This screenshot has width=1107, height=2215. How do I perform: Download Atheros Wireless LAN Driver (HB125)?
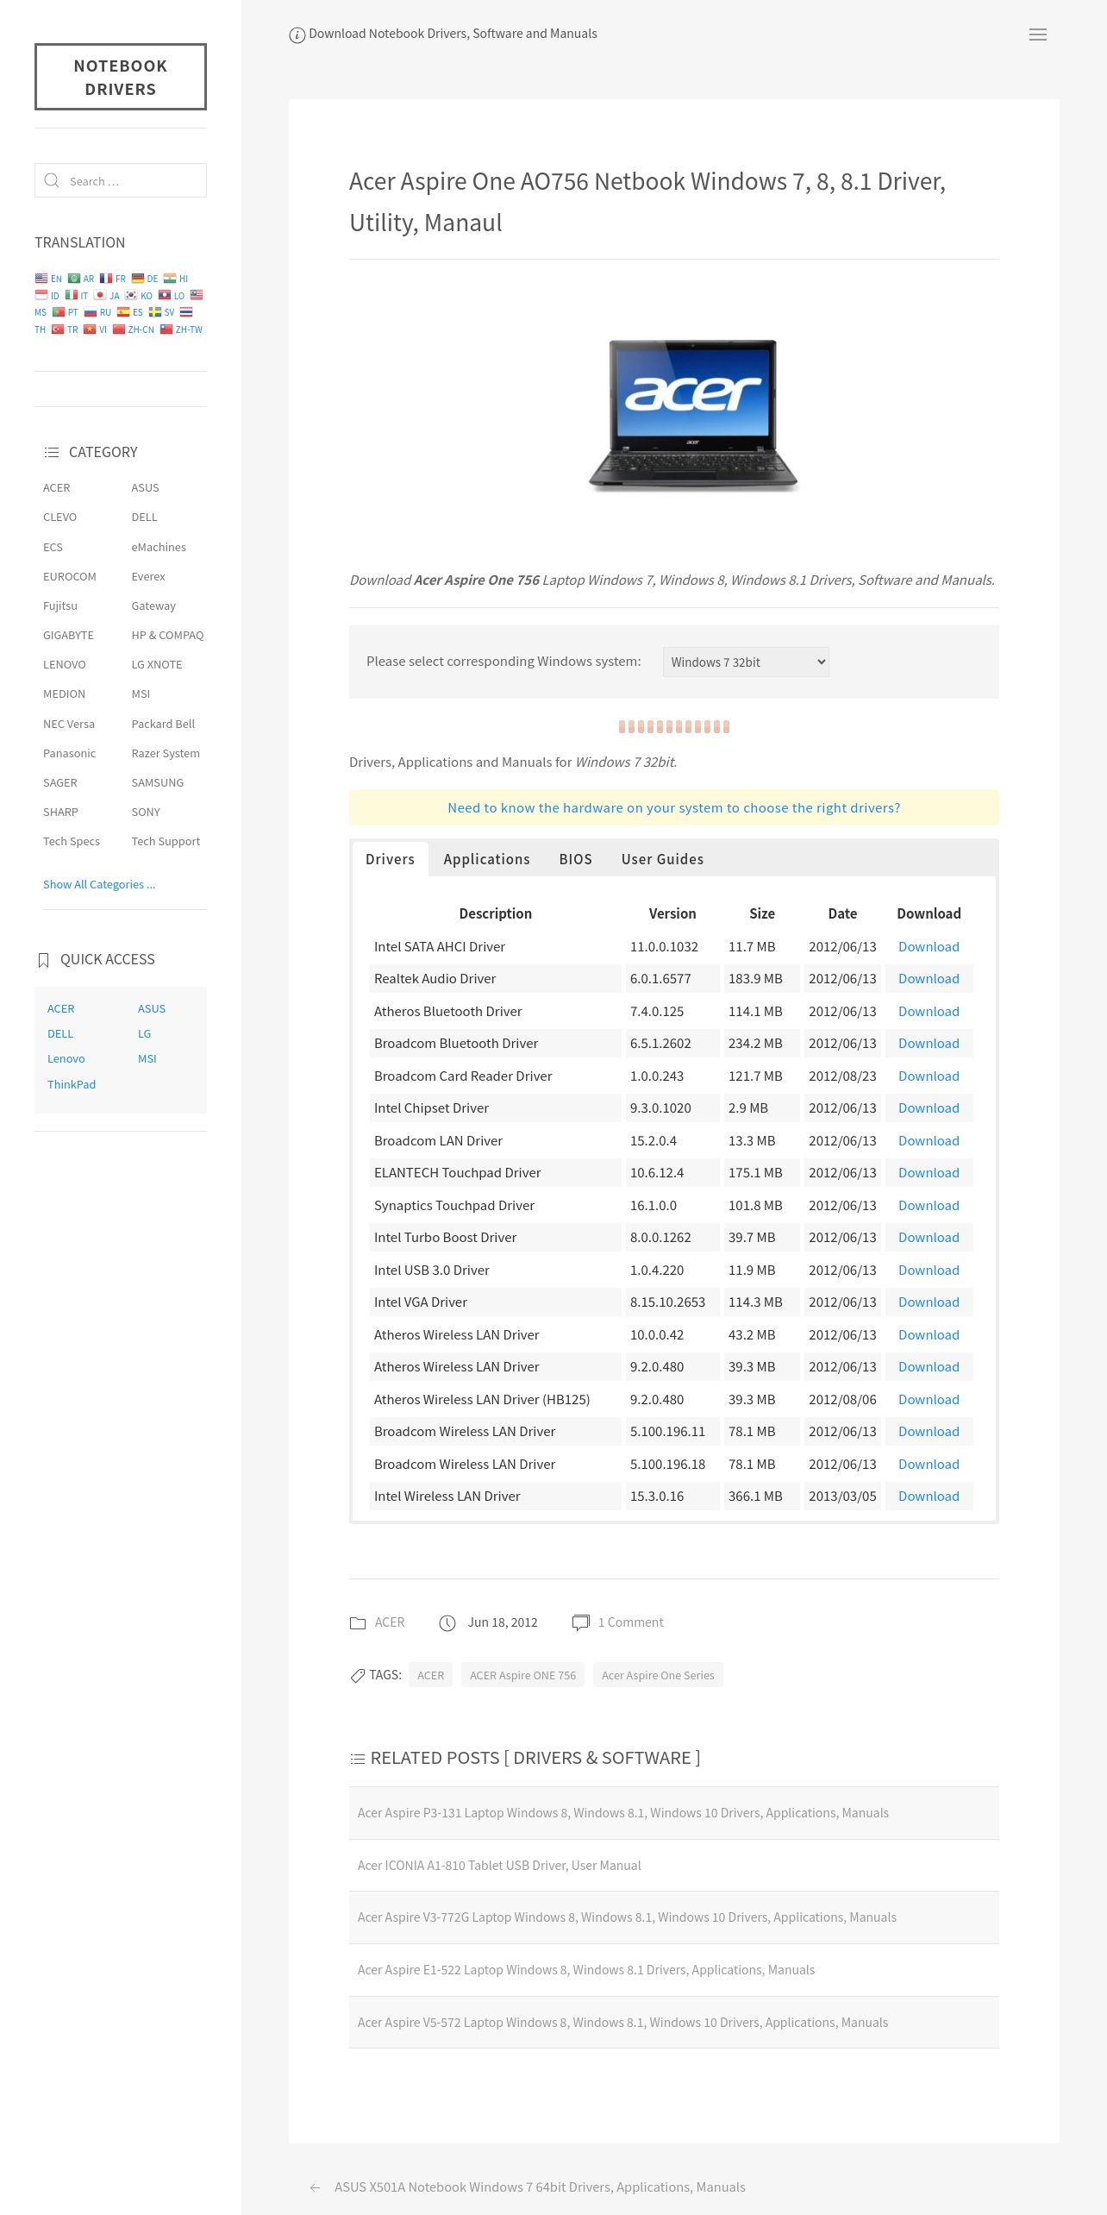929,1399
